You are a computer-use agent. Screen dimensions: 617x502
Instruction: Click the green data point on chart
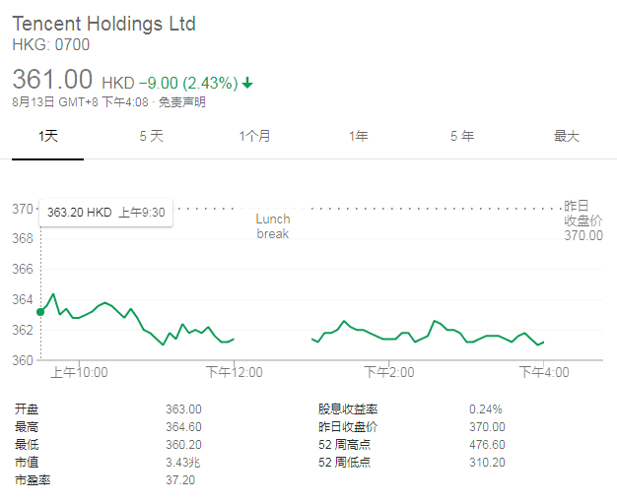(40, 312)
